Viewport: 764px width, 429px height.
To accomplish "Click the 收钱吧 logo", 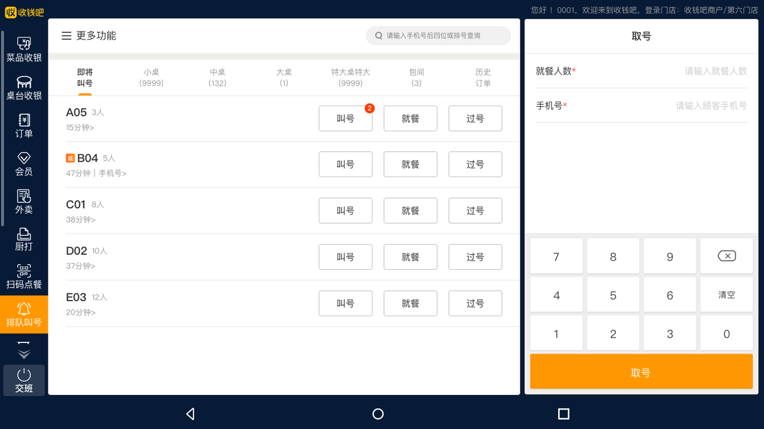I will click(x=24, y=12).
